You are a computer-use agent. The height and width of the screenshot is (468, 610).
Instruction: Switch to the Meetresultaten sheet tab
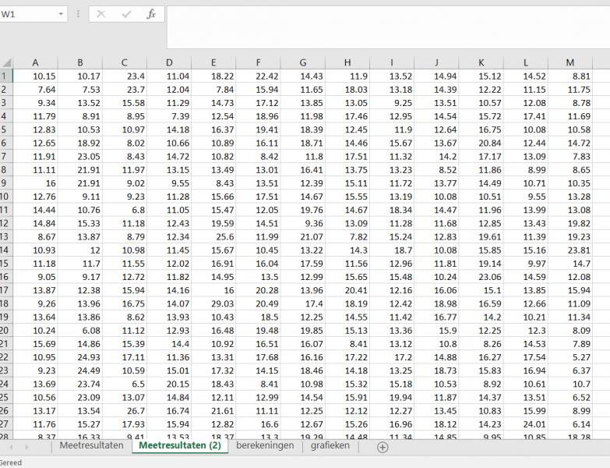[x=91, y=446]
